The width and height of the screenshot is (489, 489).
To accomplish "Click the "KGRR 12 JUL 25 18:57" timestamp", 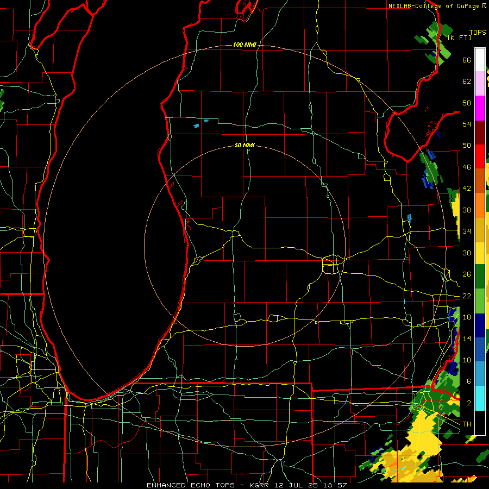I will pyautogui.click(x=298, y=485).
